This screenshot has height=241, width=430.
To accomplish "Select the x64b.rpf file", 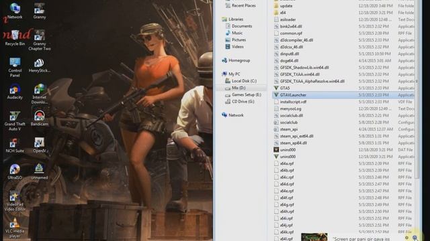I will pos(284,170).
